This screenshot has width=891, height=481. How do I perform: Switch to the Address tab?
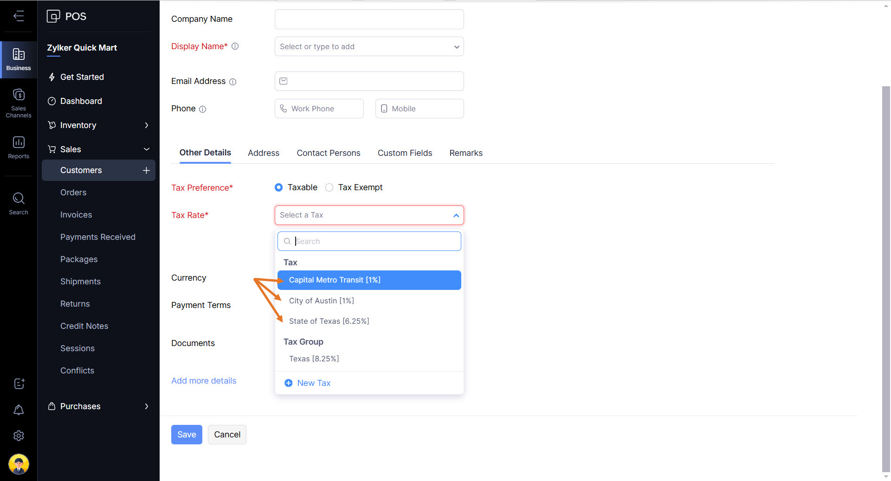(263, 153)
